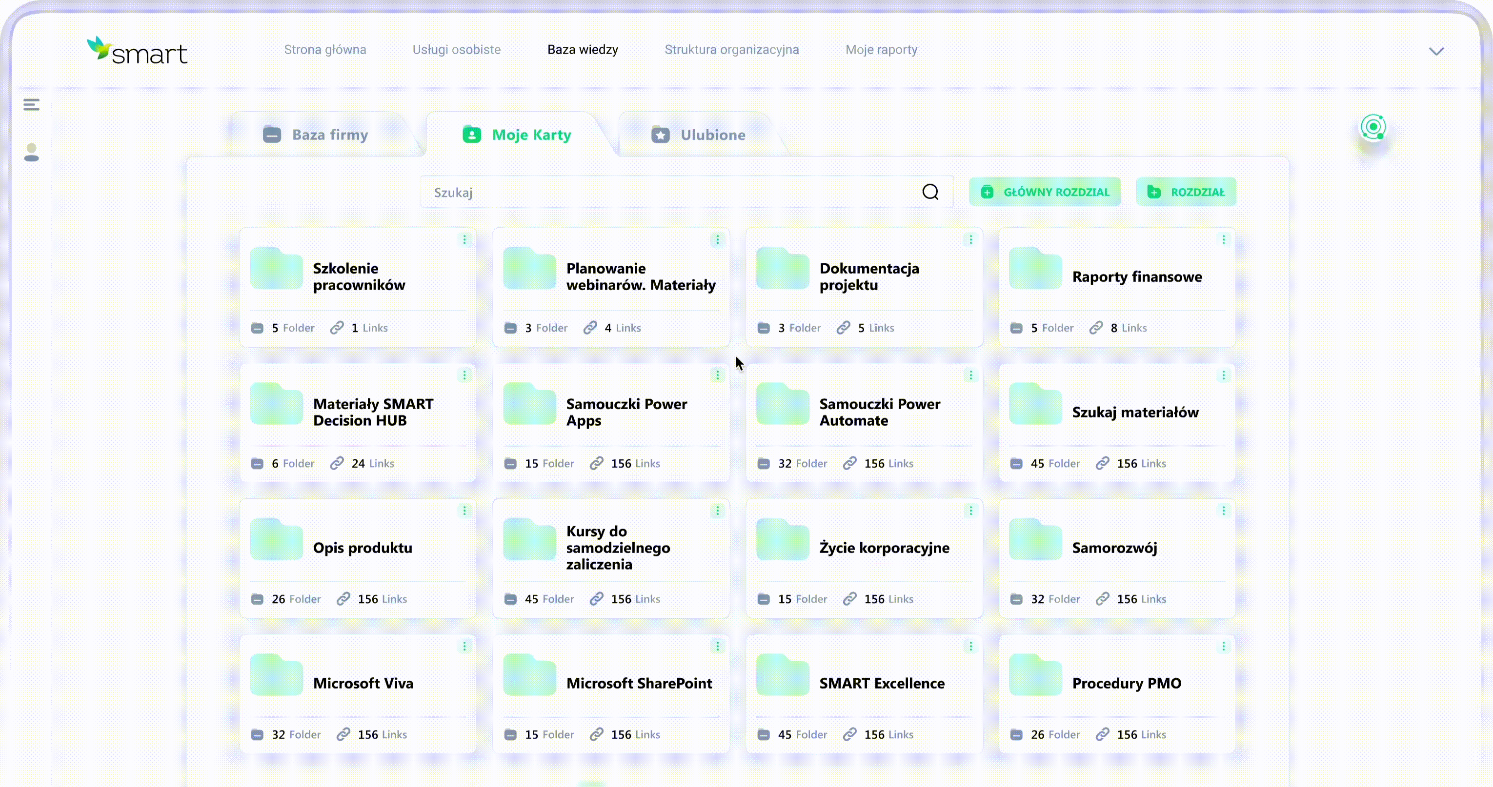
Task: Open three-dot menu on Życie korporacyjne card
Action: point(971,511)
